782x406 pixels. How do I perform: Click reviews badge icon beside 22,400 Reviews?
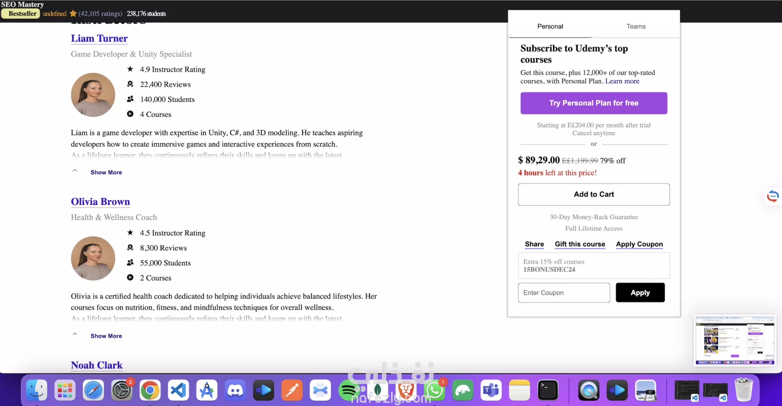pos(130,84)
